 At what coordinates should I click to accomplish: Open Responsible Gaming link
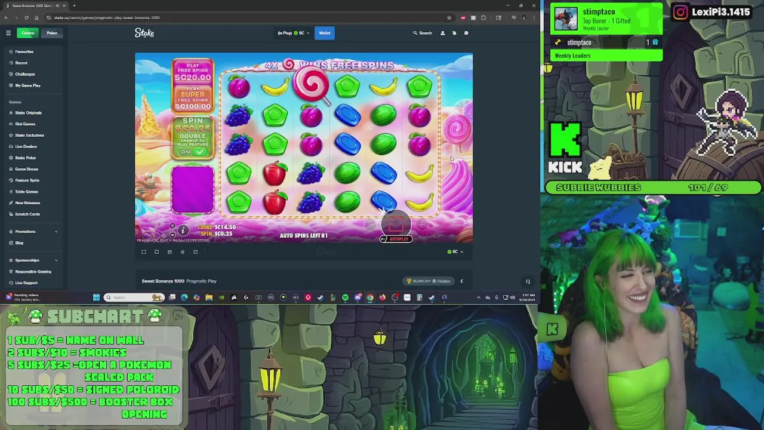point(33,272)
